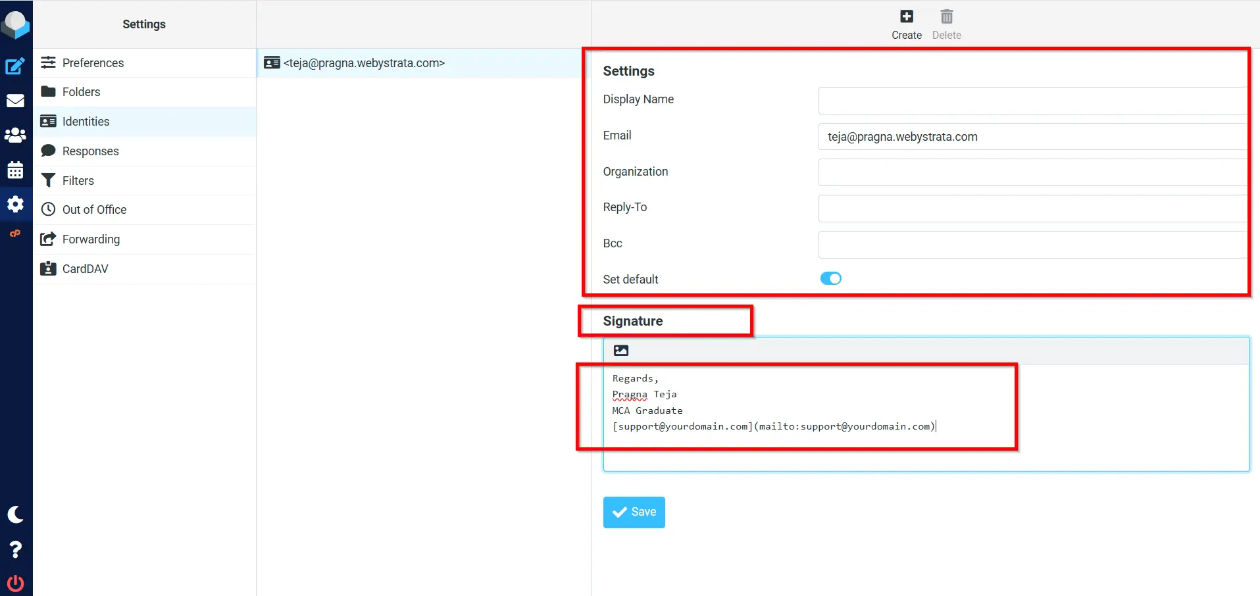
Task: Click the Out of Office clock icon
Action: [48, 209]
